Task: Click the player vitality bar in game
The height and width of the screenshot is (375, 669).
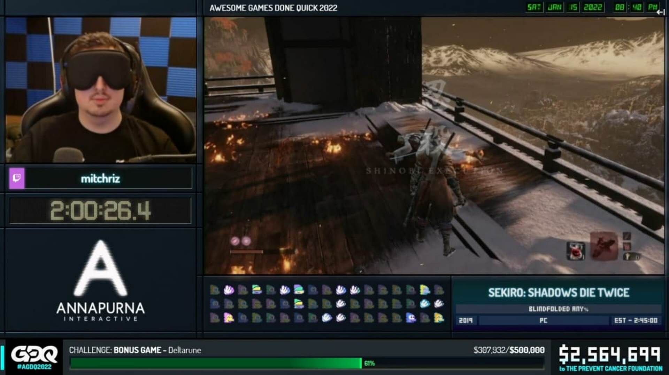Action: [247, 252]
